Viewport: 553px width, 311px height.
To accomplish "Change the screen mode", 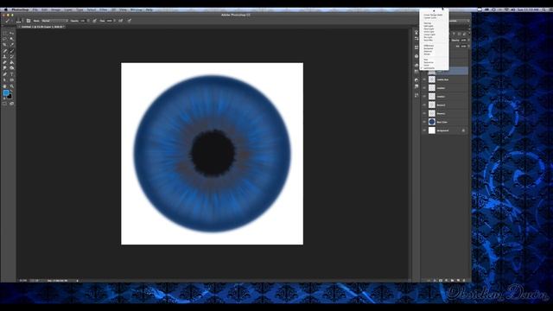I will pyautogui.click(x=11, y=104).
